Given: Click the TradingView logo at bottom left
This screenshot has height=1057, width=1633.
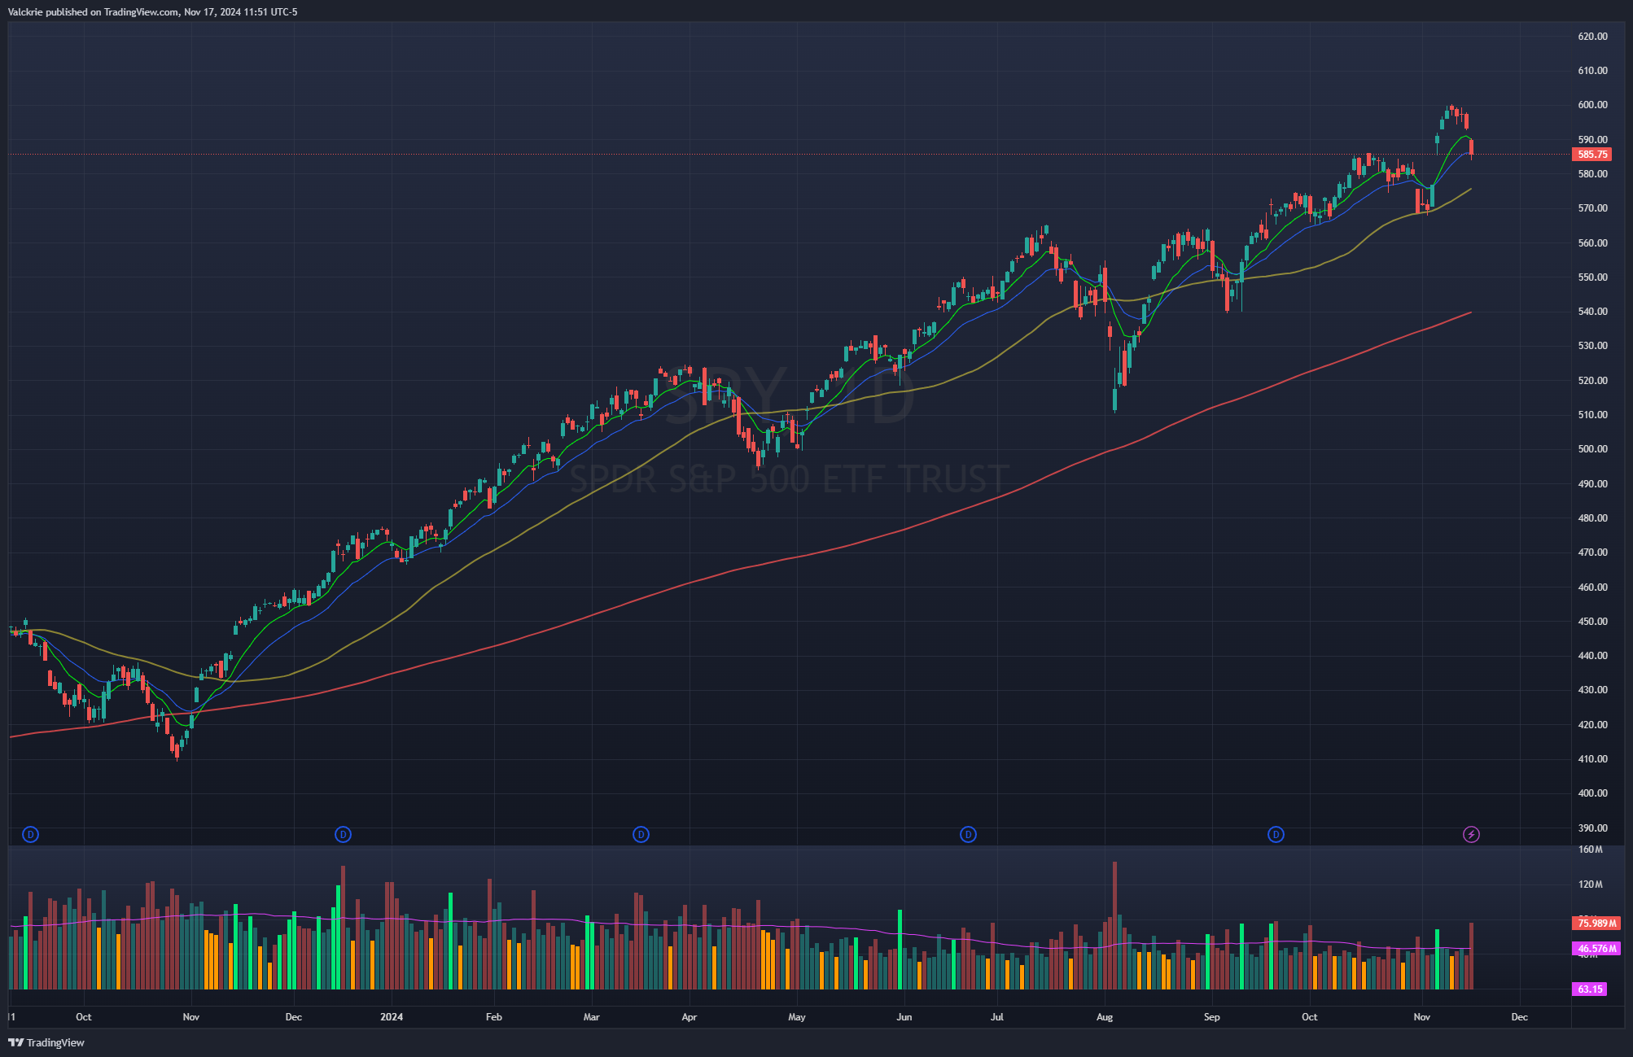Looking at the screenshot, I should [x=46, y=1042].
